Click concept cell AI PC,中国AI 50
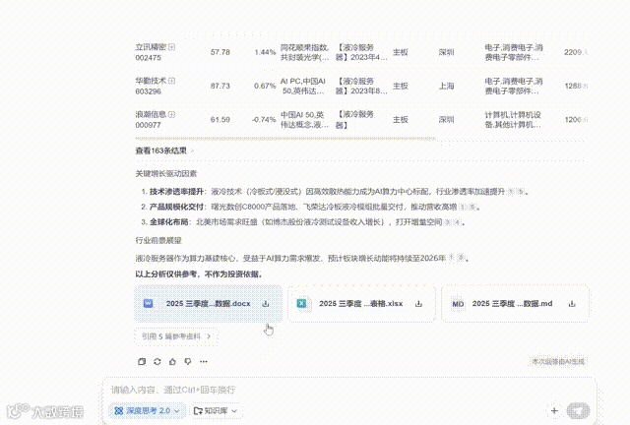The height and width of the screenshot is (425, 630). coord(303,86)
